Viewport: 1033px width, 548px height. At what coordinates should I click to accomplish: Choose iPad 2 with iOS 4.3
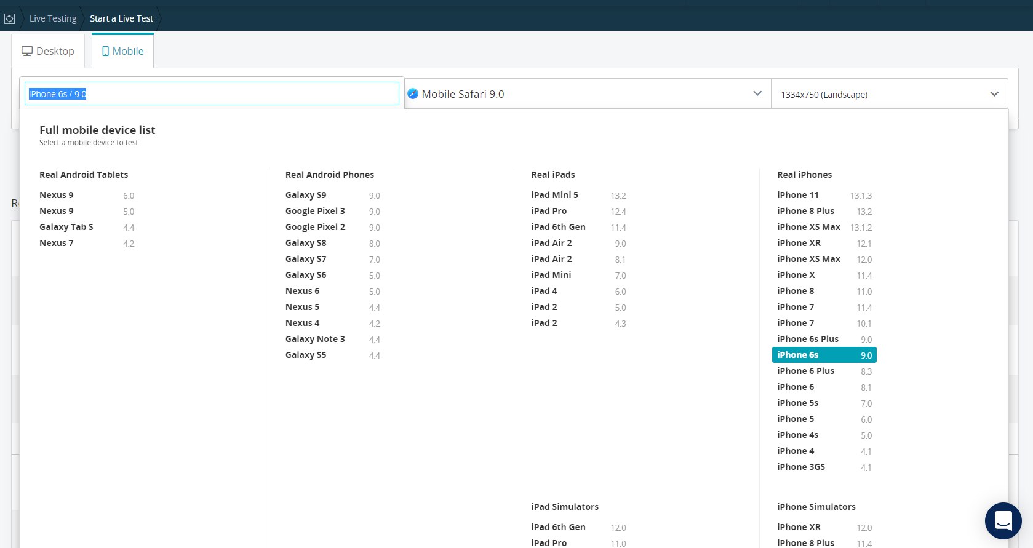tap(579, 323)
